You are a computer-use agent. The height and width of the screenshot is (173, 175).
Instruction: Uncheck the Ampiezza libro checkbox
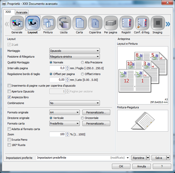9,97
